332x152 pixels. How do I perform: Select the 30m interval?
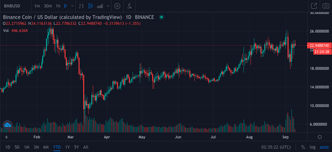pos(48,6)
